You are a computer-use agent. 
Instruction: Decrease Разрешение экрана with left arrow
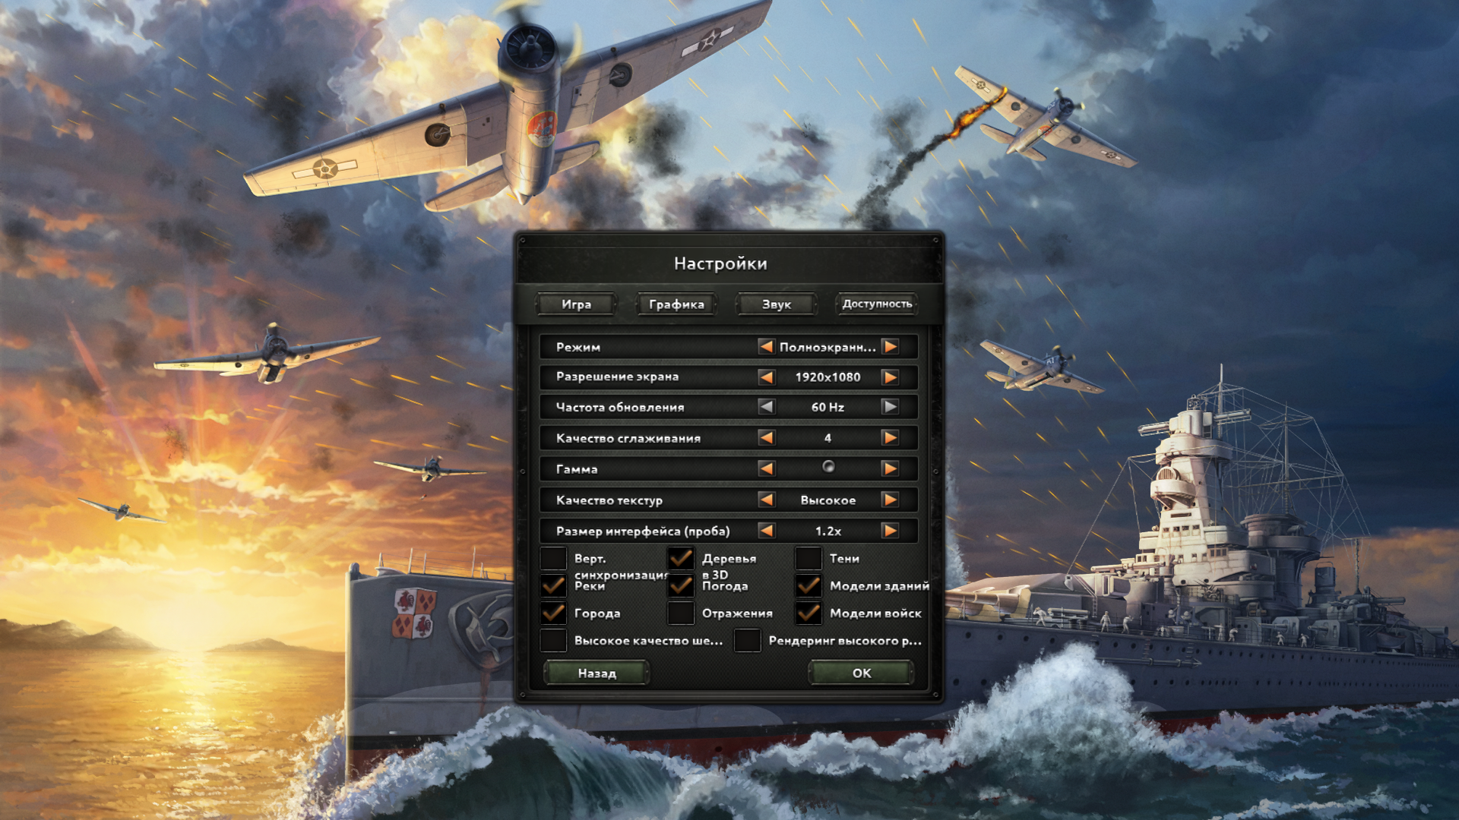point(767,377)
